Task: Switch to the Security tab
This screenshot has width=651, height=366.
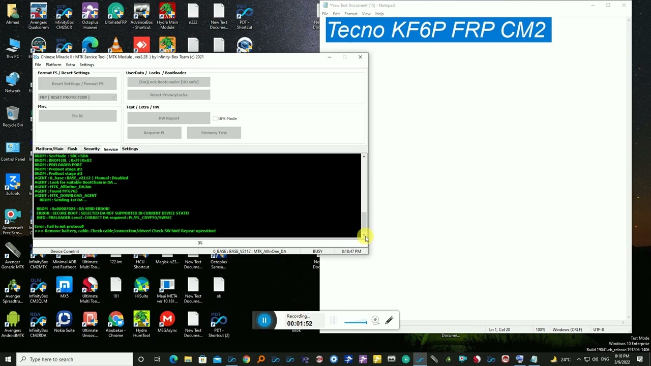Action: pos(92,149)
